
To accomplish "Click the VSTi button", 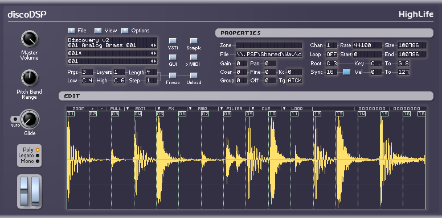I will tap(173, 41).
